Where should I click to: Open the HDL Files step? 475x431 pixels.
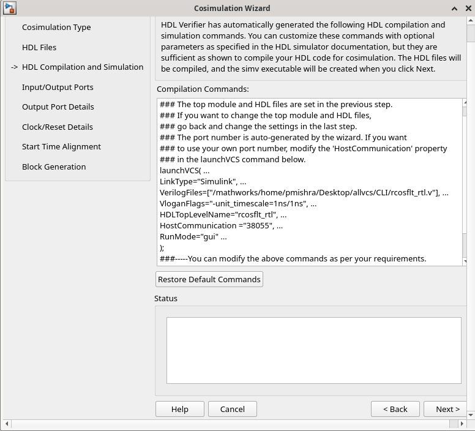click(x=39, y=47)
